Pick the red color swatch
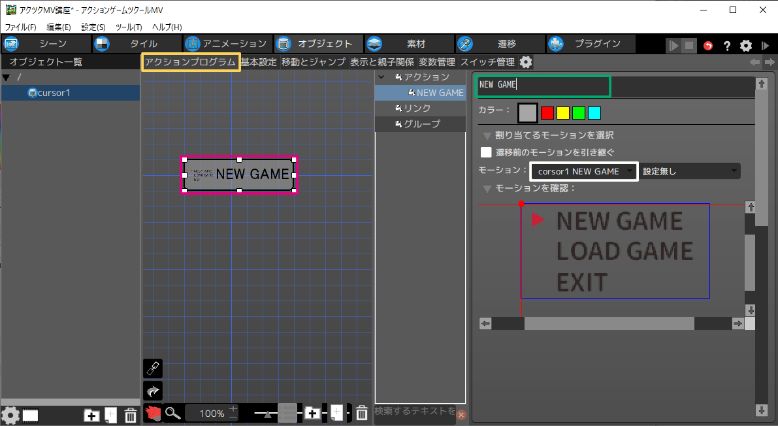This screenshot has width=778, height=426. [547, 113]
